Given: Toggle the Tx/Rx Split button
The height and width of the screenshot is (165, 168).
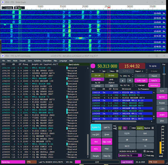Looking at the screenshot, I should click(x=141, y=80).
